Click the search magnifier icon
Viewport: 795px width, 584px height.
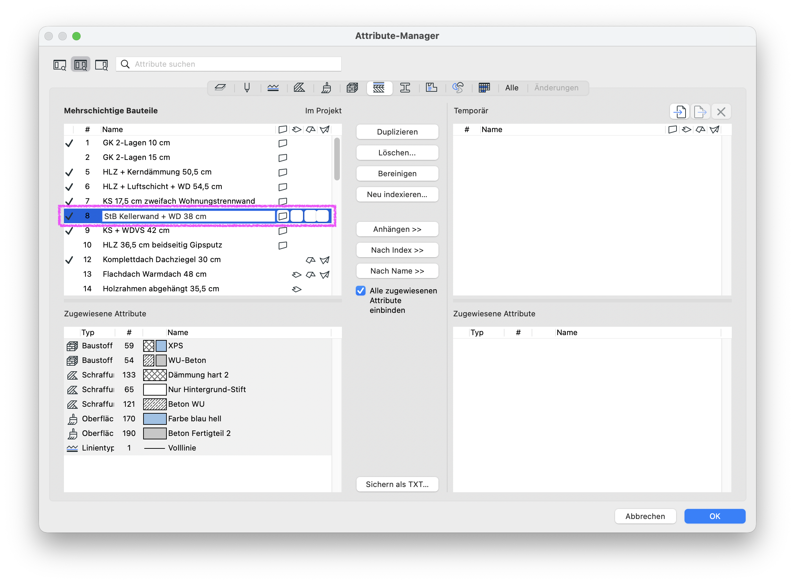click(125, 64)
